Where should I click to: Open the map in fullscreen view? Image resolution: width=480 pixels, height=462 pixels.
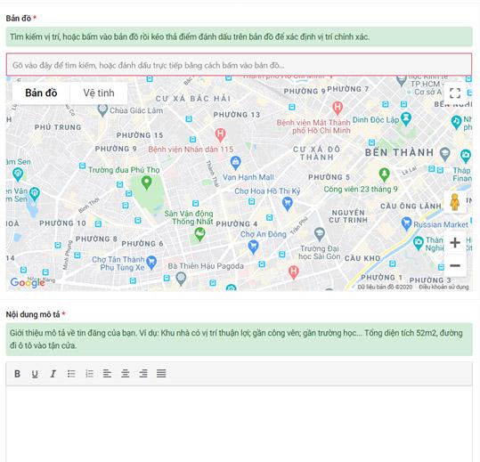pyautogui.click(x=455, y=93)
